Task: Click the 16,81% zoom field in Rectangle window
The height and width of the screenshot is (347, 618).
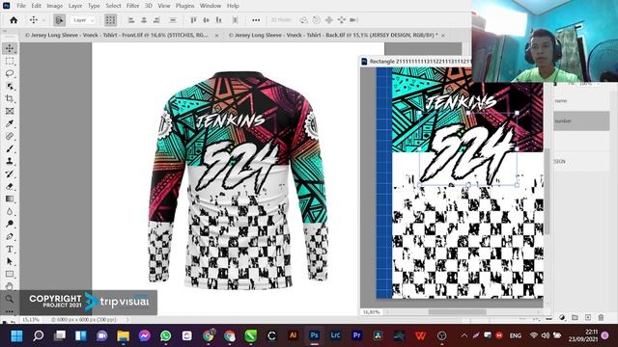Action: [371, 312]
